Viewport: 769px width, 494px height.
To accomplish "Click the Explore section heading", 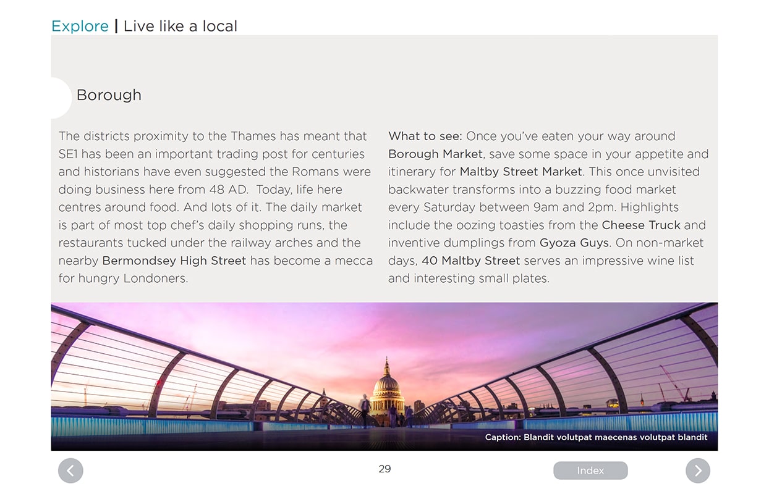I will 80,27.
